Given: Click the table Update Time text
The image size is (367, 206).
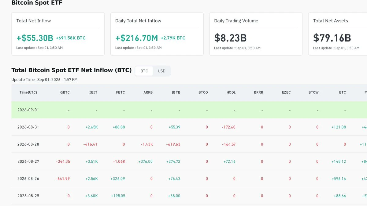Looking at the screenshot, I should click(x=44, y=80).
